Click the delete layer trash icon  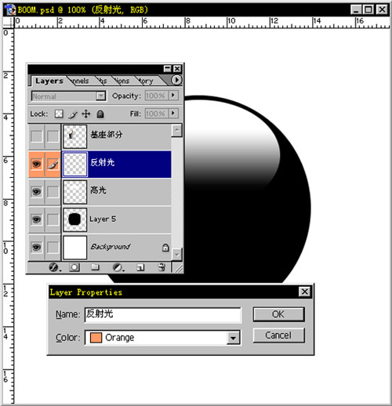click(162, 267)
